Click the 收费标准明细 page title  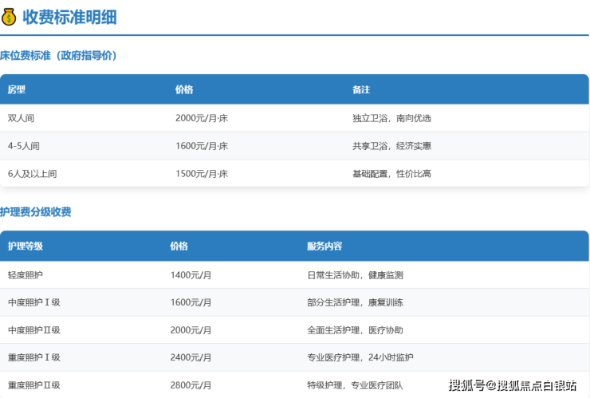(69, 17)
